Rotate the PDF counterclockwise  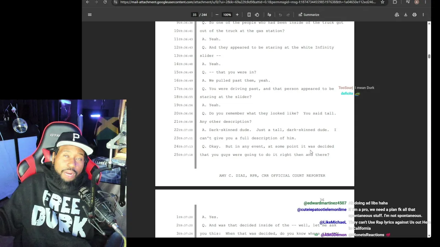pos(257,15)
